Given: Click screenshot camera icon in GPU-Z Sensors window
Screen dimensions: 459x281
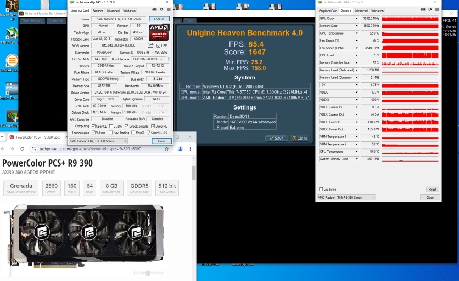Looking at the screenshot, I should point(423,10).
